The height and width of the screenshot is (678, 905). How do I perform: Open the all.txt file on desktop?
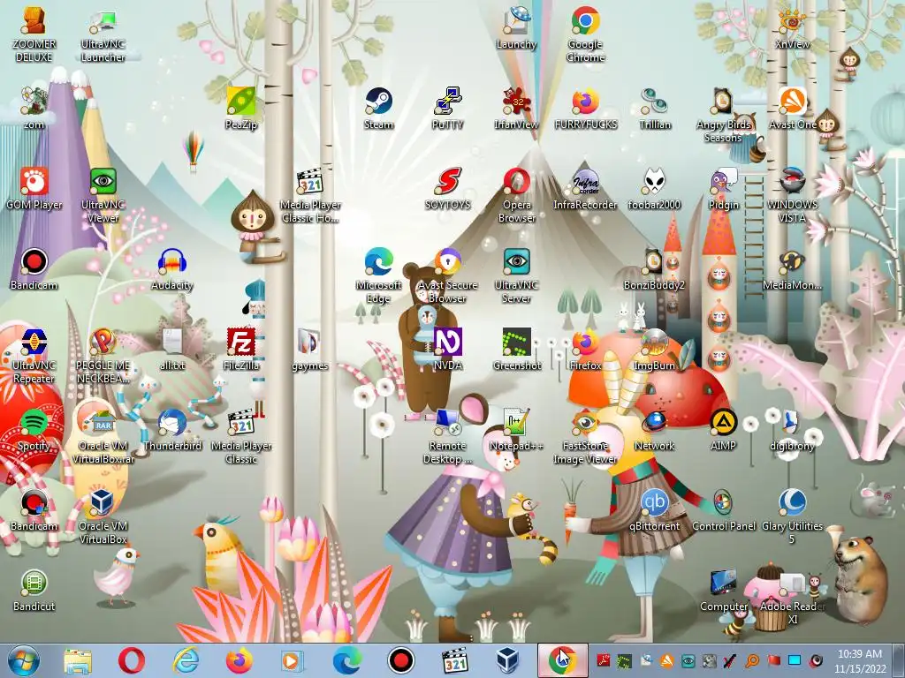click(172, 350)
